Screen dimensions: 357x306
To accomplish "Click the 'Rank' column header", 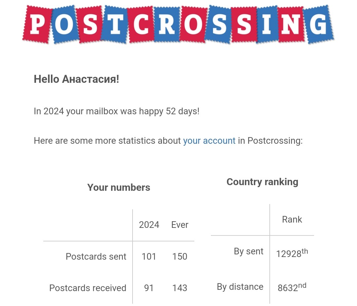I will 292,220.
